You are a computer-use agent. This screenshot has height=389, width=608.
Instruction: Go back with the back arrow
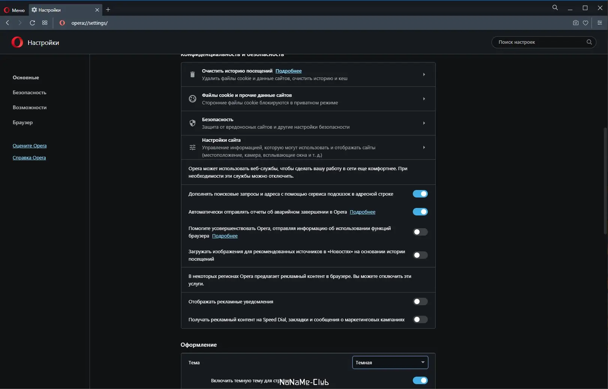8,23
